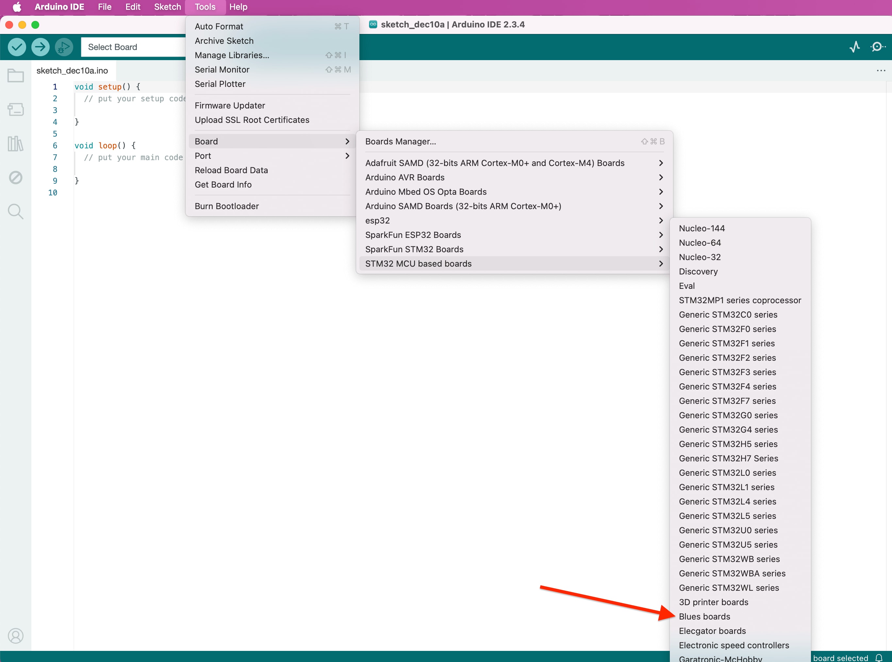Image resolution: width=892 pixels, height=662 pixels.
Task: Select Electronic speed controllers
Action: [x=740, y=646]
